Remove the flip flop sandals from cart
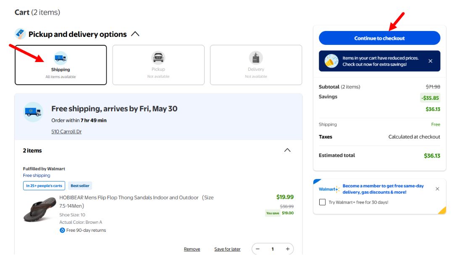457x259 pixels. 192,249
